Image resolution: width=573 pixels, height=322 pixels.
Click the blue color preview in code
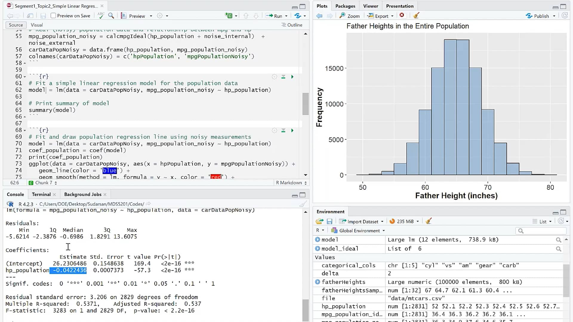pos(110,171)
